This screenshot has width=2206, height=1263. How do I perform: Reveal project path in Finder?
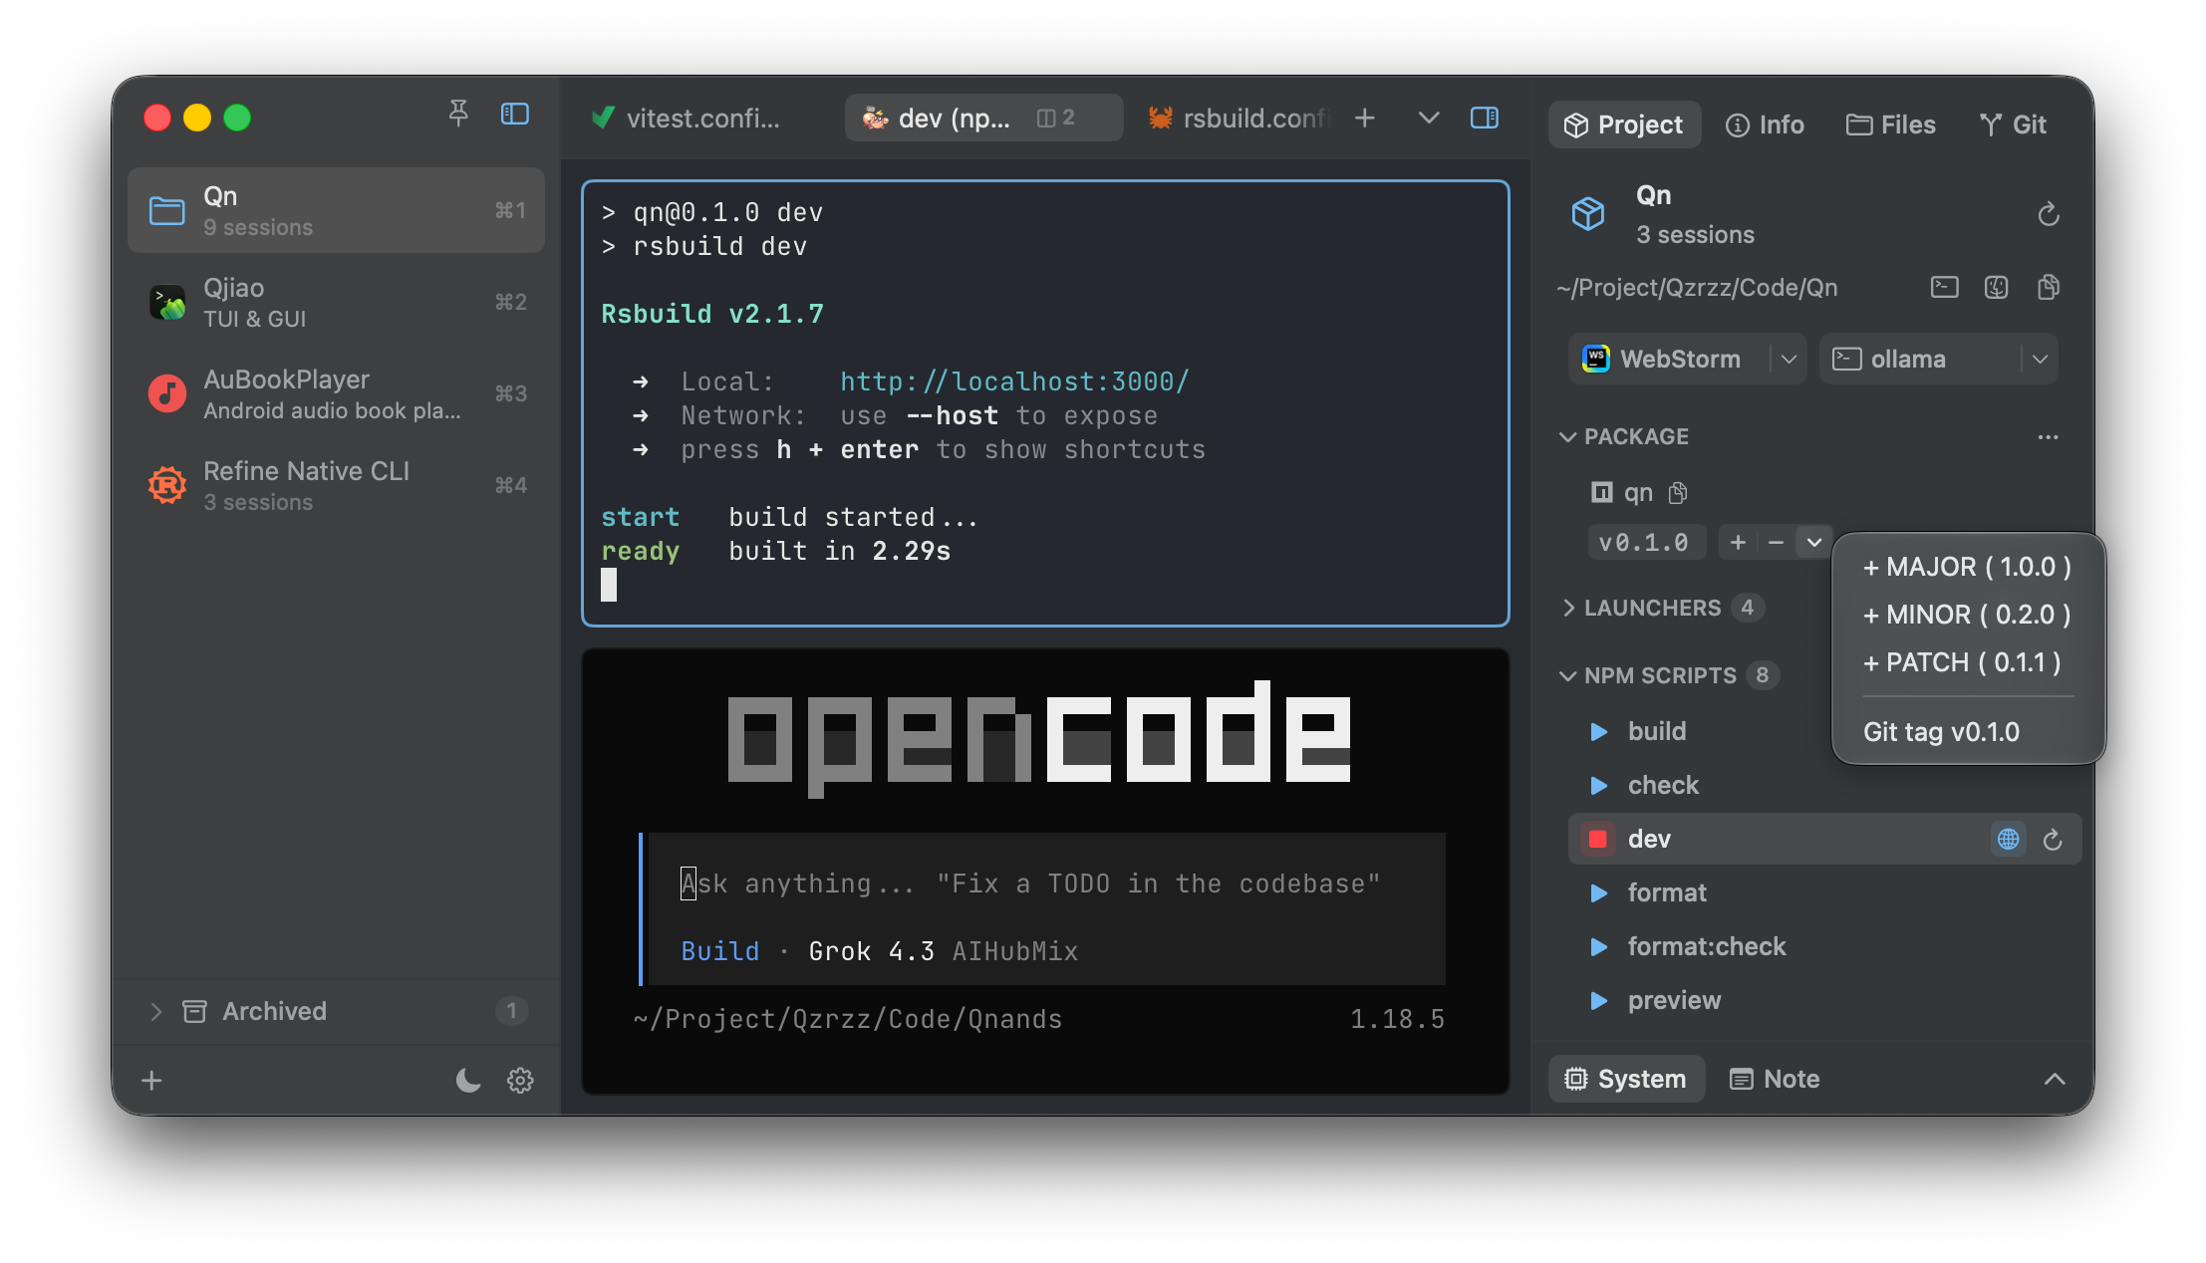pyautogui.click(x=1997, y=288)
